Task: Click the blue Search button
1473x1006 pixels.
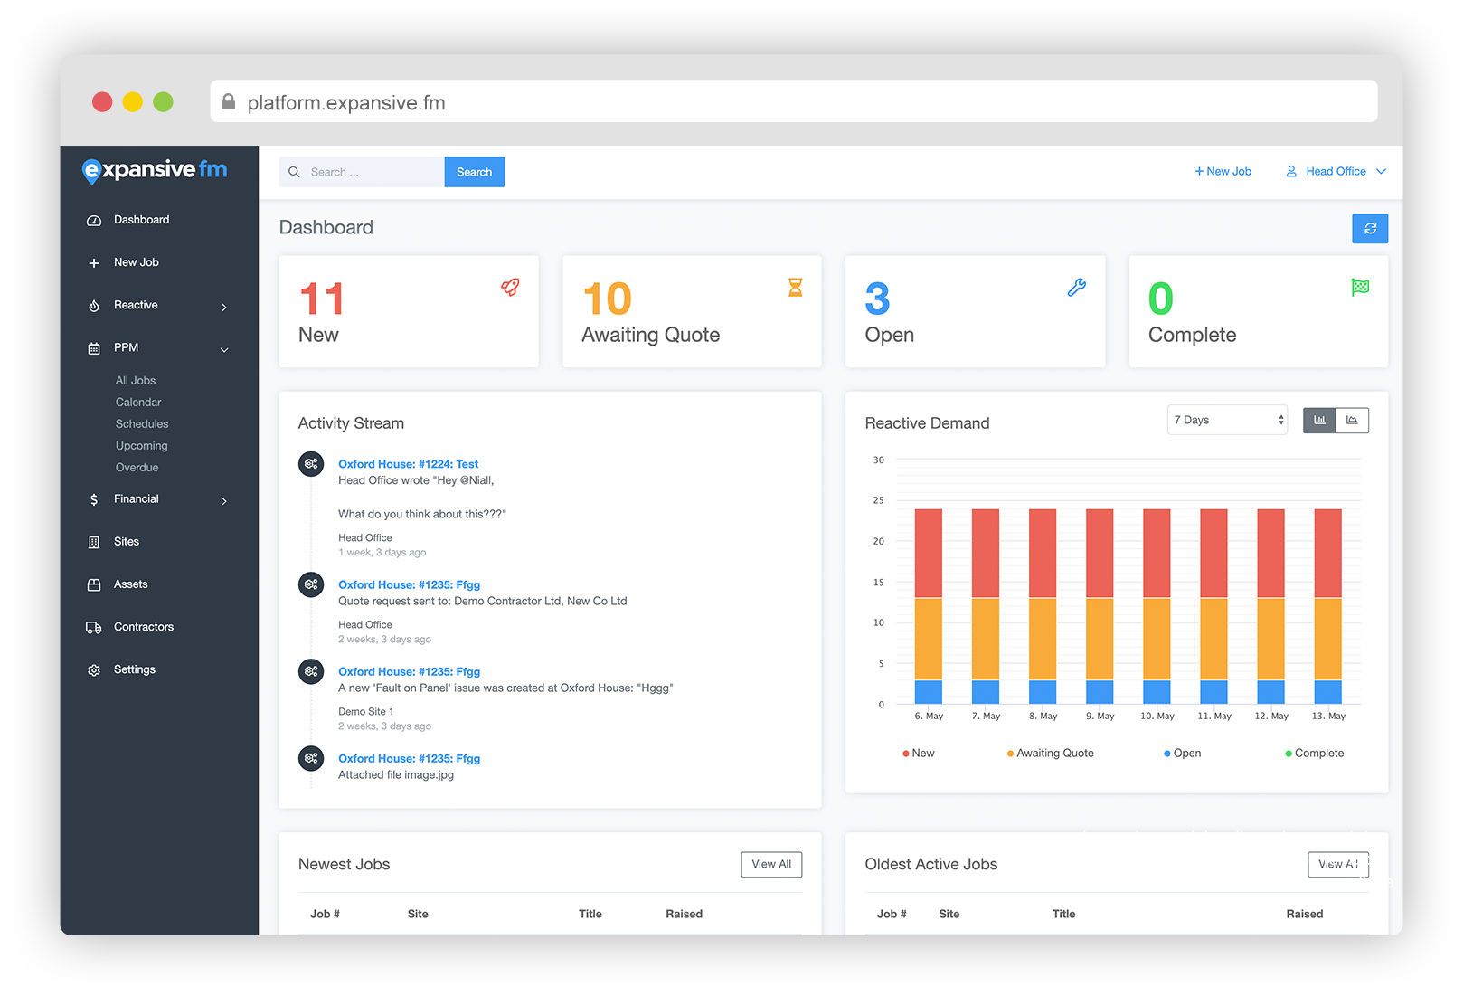Action: [474, 173]
